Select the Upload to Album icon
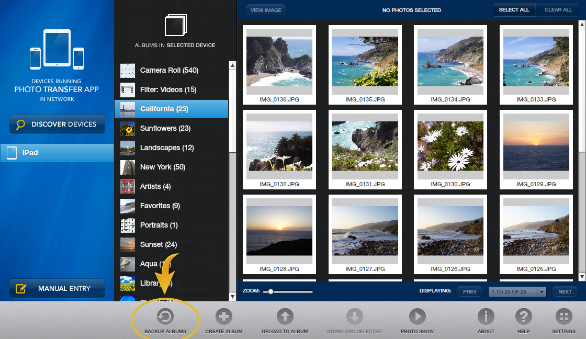 click(285, 315)
